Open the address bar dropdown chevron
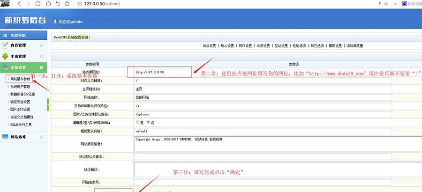The height and width of the screenshot is (192, 422). [x=395, y=4]
